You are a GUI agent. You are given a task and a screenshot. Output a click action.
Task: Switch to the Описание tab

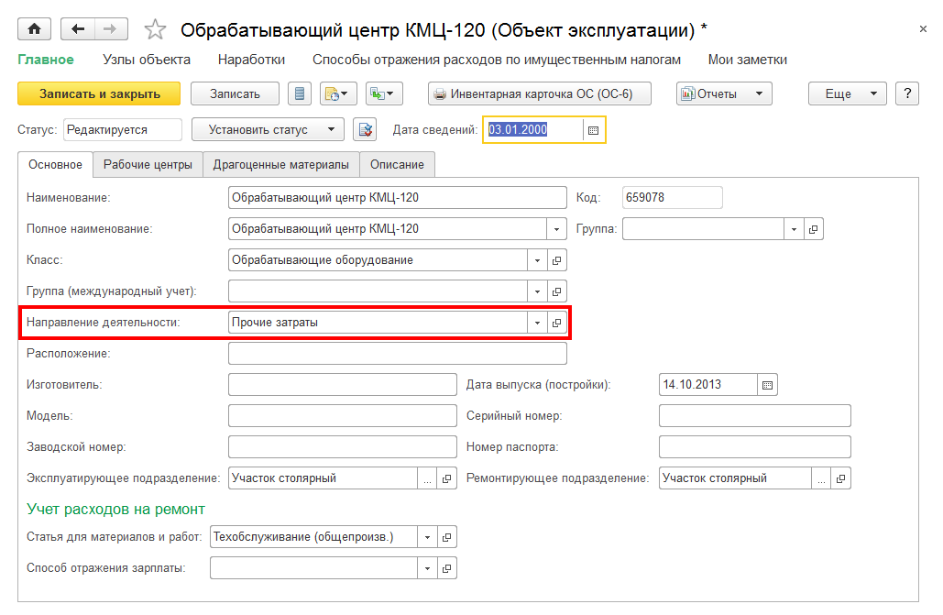[x=397, y=164]
